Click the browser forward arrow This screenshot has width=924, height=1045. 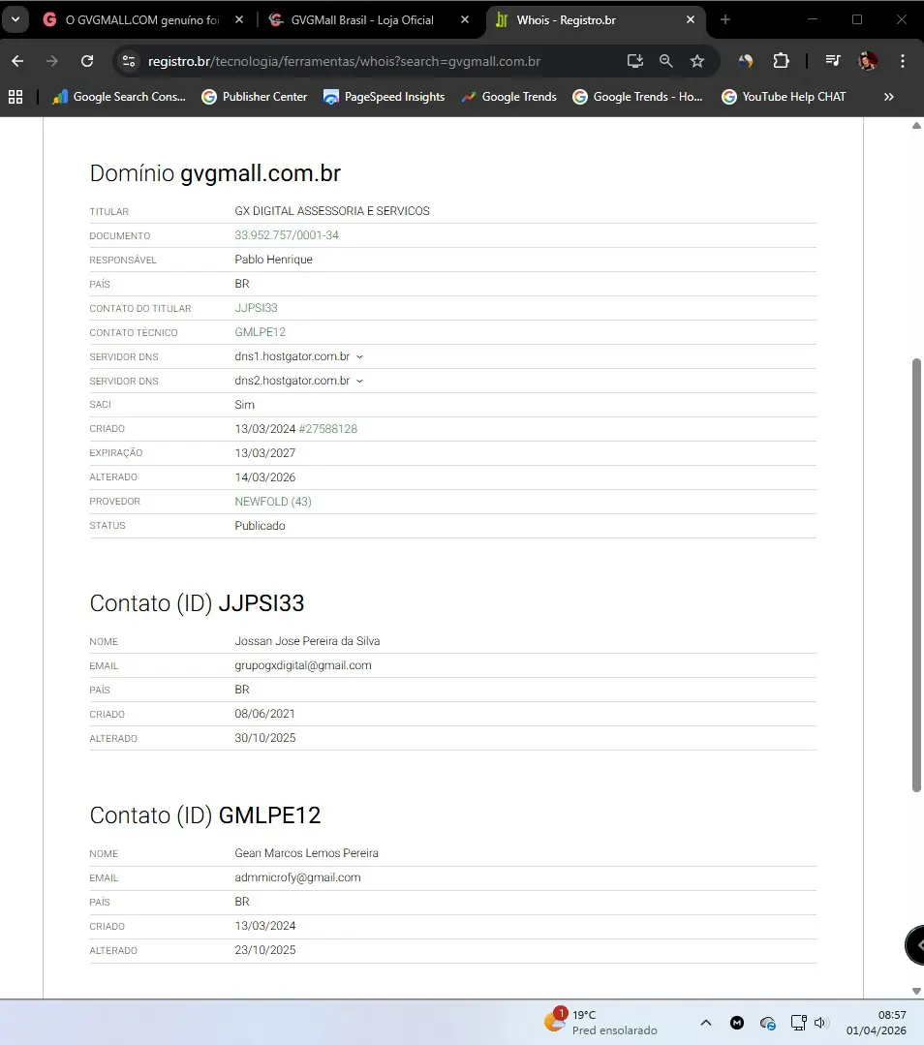click(x=52, y=61)
